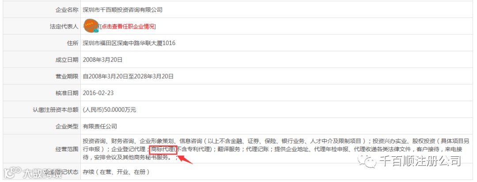Image resolution: width=477 pixels, height=182 pixels.
Task: Open the 点击查看任职企业情况 link
Action: (x=128, y=27)
